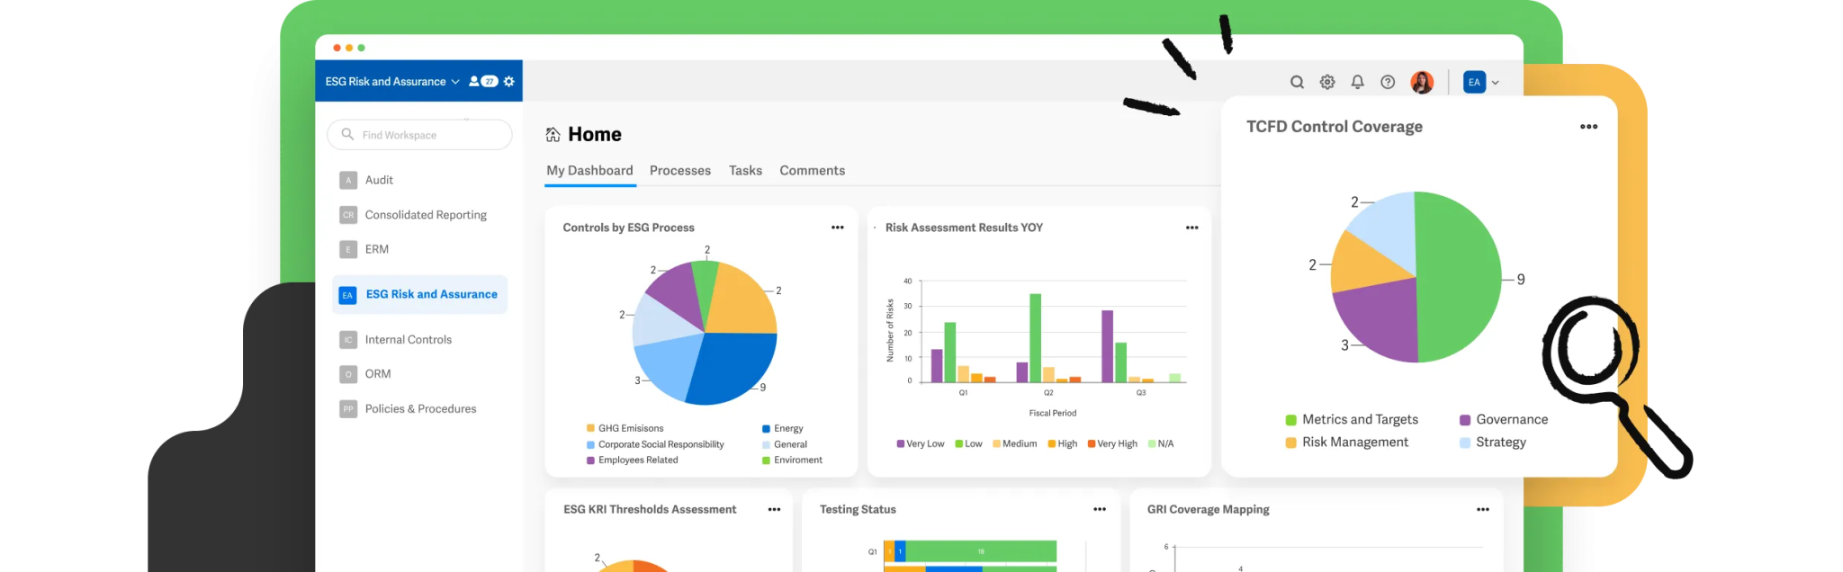
Task: Toggle the GHG Emissions legend entry
Action: [630, 428]
